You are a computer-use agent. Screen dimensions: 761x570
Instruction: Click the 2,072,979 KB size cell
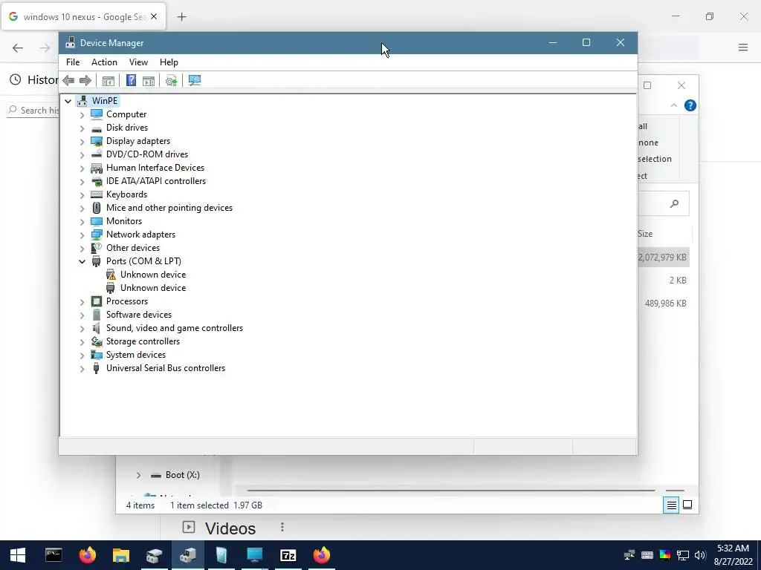click(662, 258)
